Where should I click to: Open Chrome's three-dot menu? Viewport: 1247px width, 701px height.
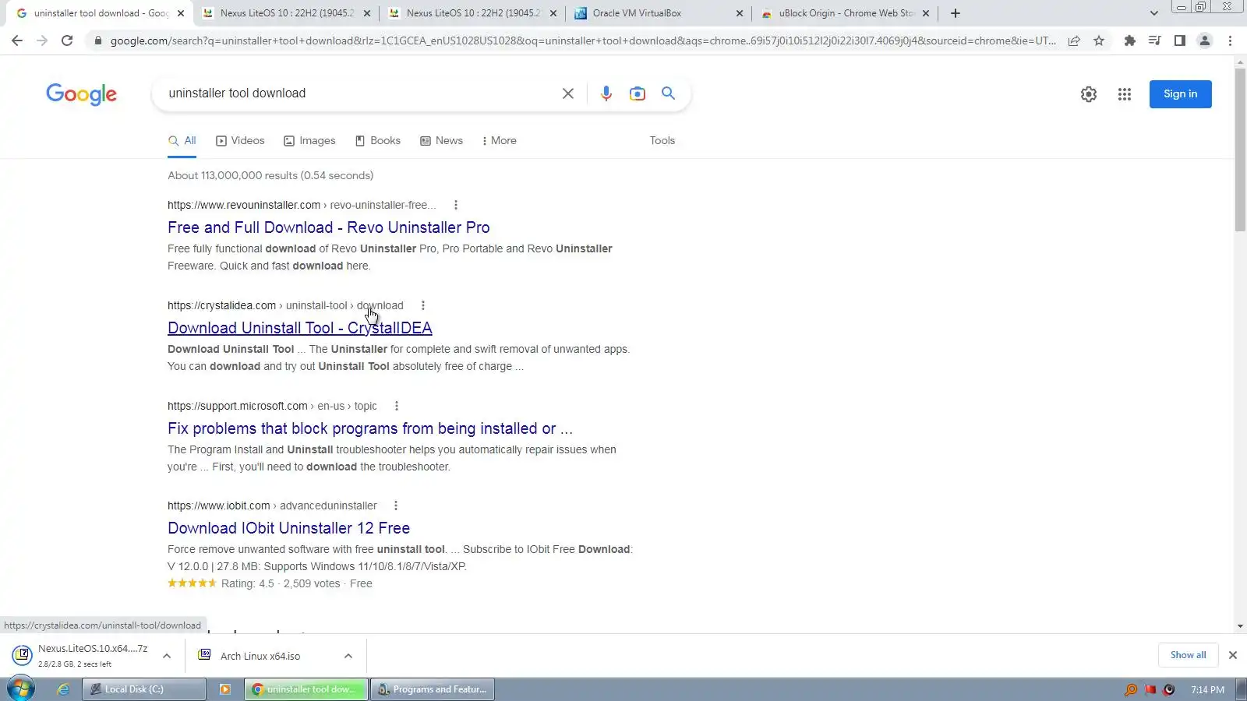[x=1230, y=41]
